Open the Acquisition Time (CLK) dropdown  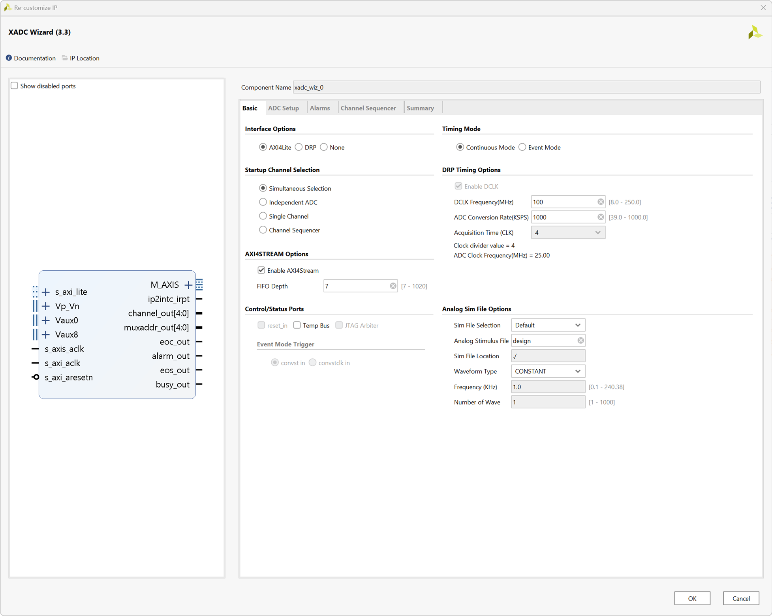(568, 232)
